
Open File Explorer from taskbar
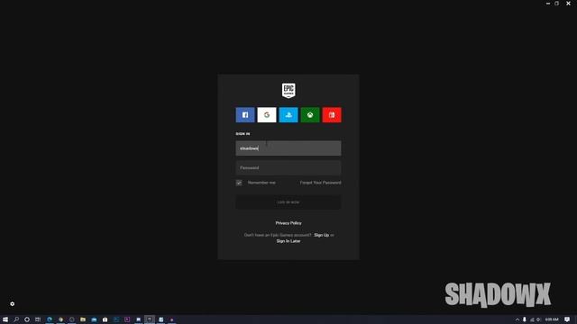pyautogui.click(x=83, y=319)
